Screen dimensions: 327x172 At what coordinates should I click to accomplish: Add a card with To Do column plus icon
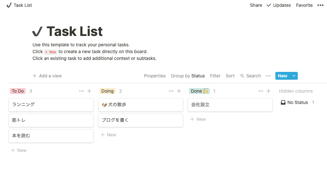tap(89, 91)
